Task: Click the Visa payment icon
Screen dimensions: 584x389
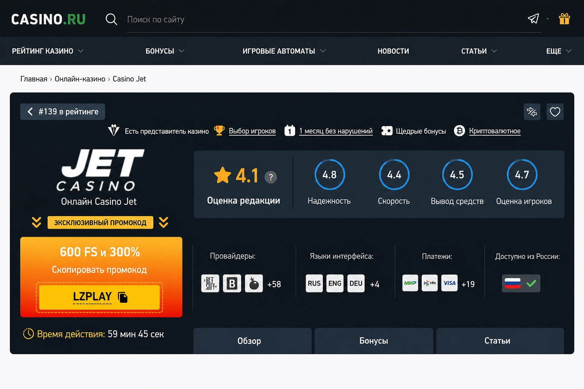Action: tap(449, 283)
